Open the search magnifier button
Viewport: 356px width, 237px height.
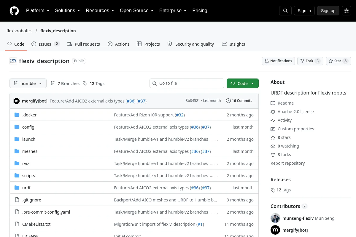pyautogui.click(x=285, y=11)
